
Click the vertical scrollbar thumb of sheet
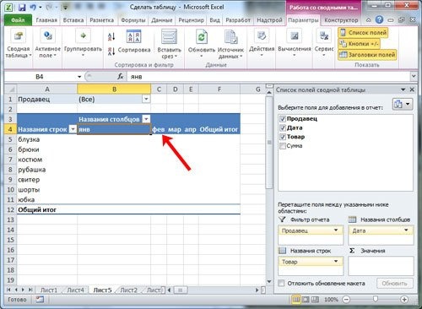[x=269, y=143]
